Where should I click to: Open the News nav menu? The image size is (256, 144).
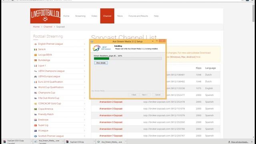click(120, 16)
